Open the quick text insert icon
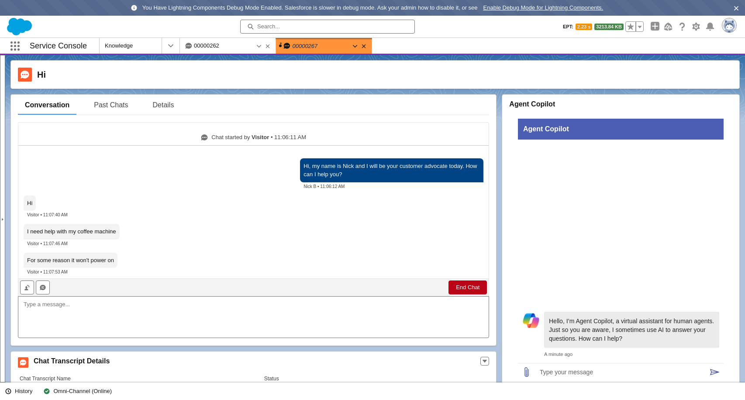The image size is (745, 400). coord(42,287)
